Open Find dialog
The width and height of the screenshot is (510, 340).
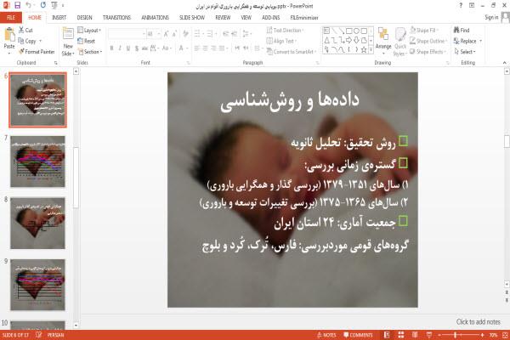(x=462, y=30)
